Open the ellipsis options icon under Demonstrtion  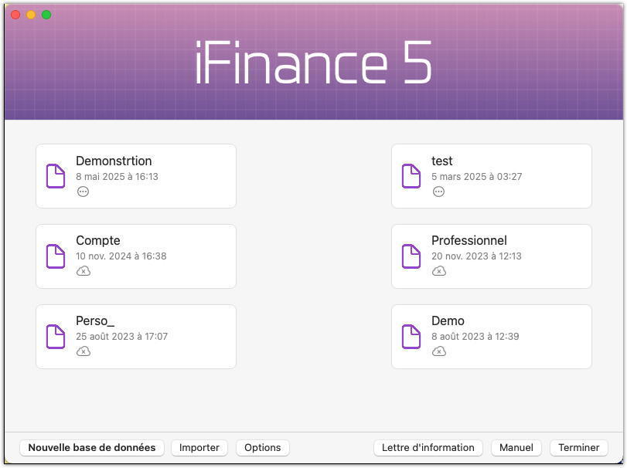coord(83,192)
